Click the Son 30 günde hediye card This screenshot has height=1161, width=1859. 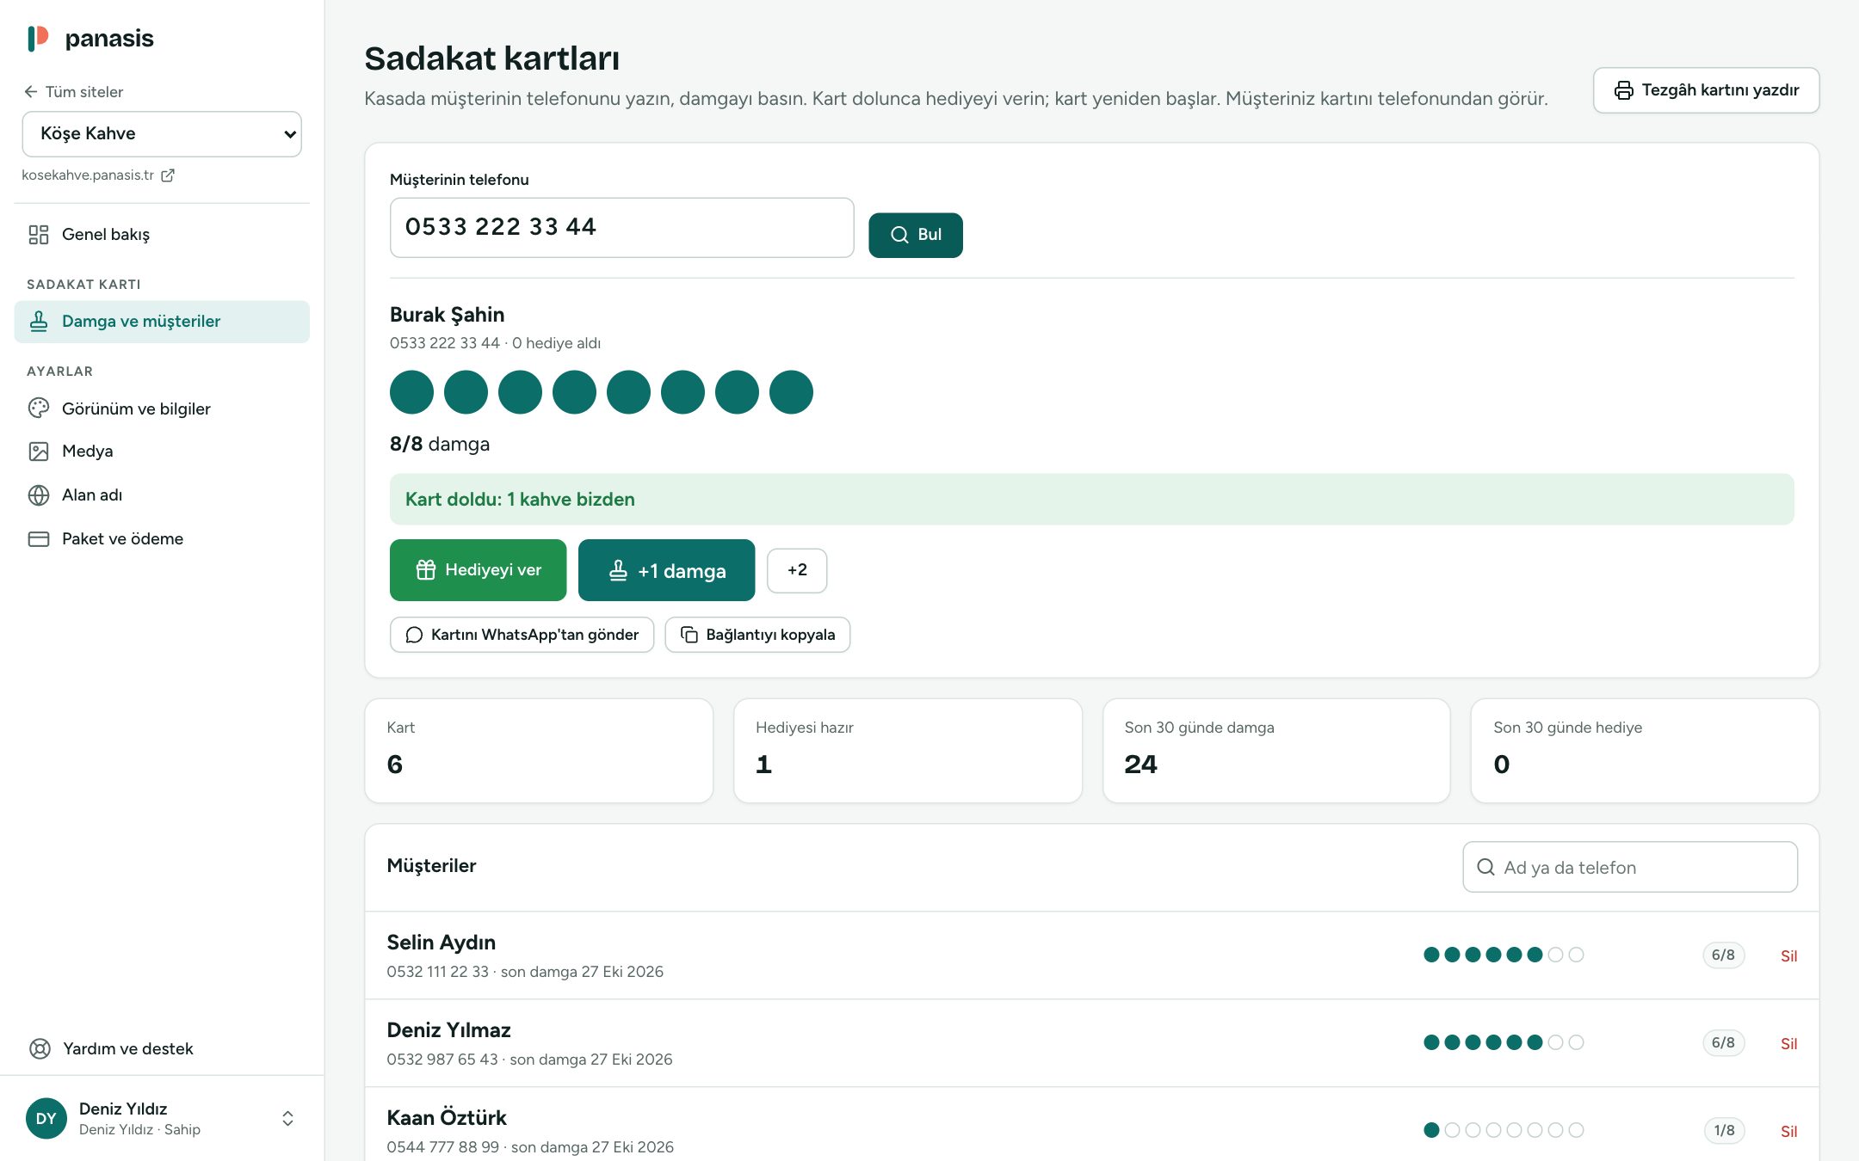pyautogui.click(x=1645, y=751)
